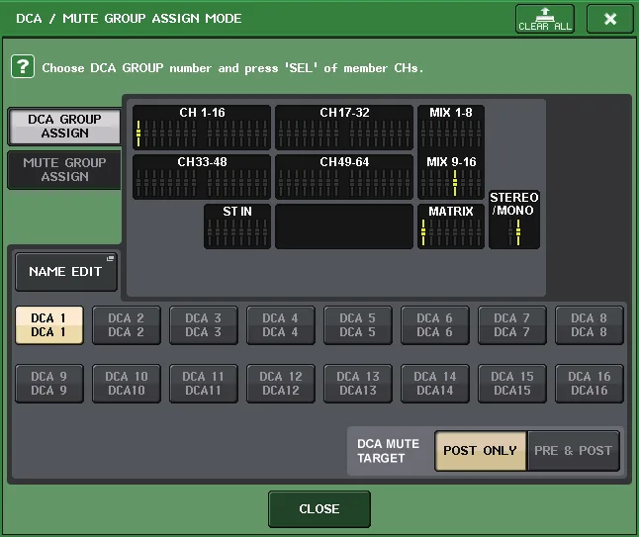Choose the DCA 16 group
Screen dimensions: 639x537
click(x=590, y=384)
